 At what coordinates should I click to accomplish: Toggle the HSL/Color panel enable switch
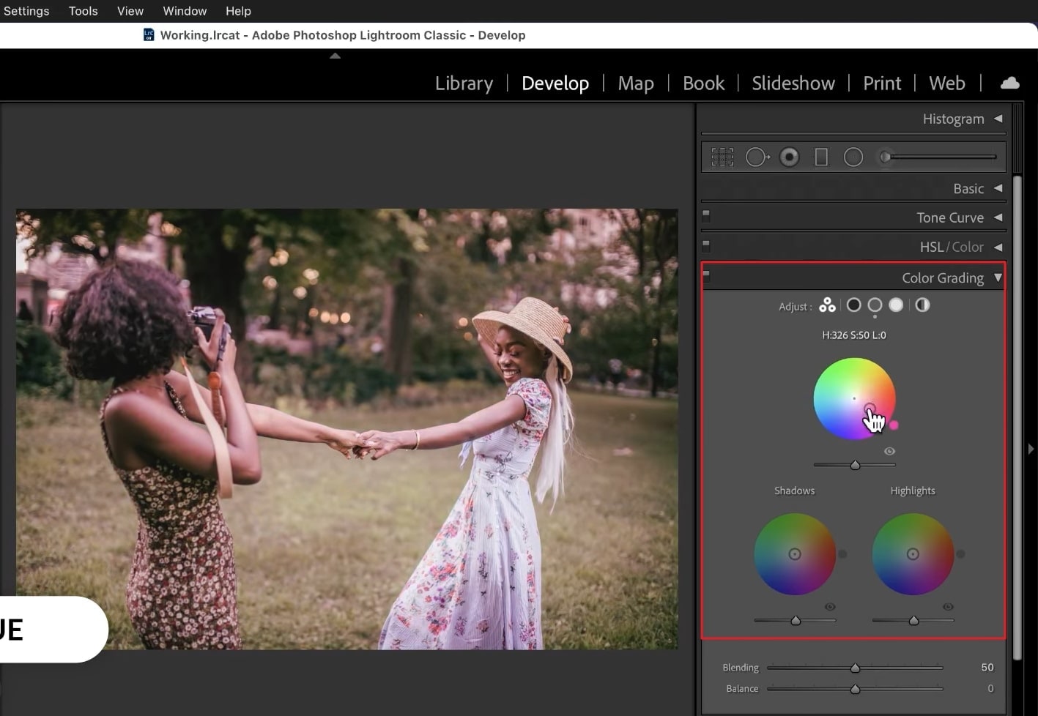click(705, 245)
